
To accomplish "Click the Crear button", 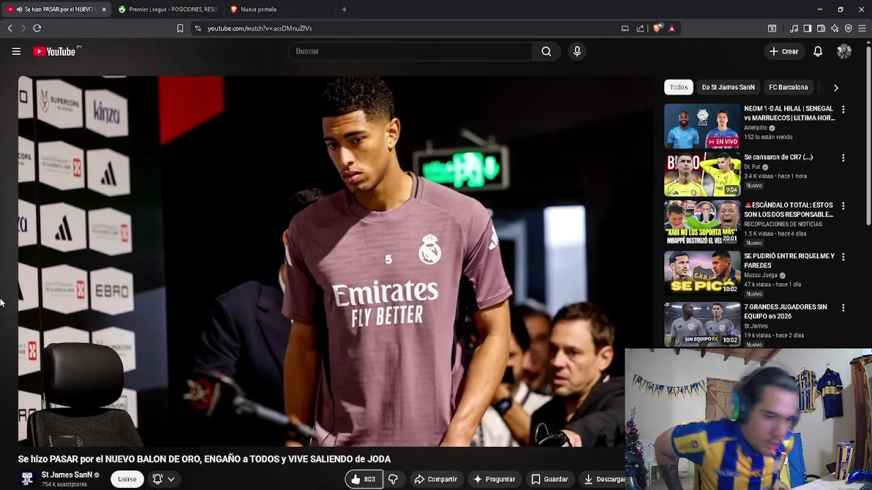I will click(x=783, y=51).
